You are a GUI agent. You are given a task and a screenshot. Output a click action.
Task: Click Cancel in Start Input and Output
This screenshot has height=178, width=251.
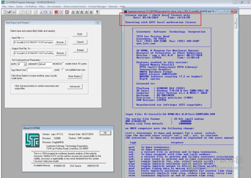pyautogui.click(x=80, y=42)
